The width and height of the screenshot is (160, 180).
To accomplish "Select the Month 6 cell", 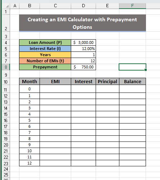I will coord(29,126).
